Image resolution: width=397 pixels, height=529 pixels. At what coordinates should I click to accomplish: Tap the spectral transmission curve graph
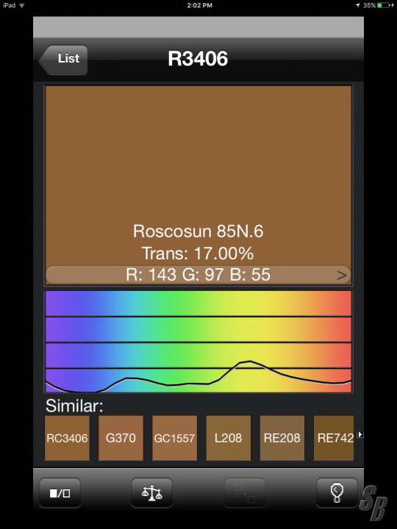(x=198, y=342)
